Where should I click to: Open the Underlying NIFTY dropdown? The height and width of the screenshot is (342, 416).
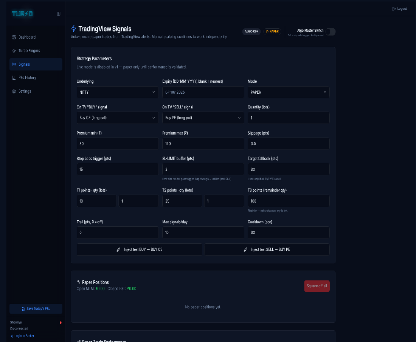coord(118,92)
